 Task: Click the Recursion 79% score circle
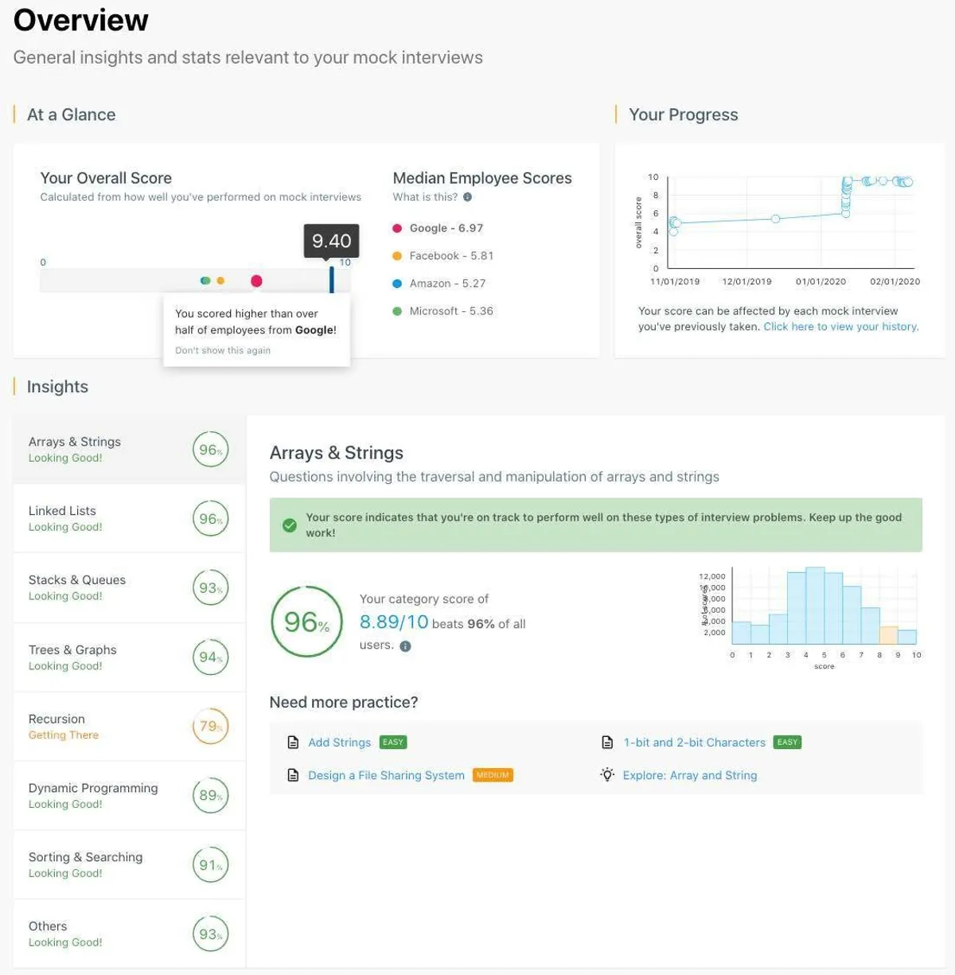[210, 727]
